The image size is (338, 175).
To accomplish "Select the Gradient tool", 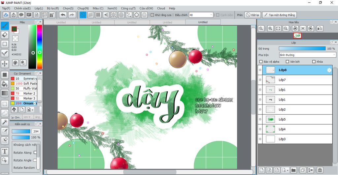I will [5, 93].
